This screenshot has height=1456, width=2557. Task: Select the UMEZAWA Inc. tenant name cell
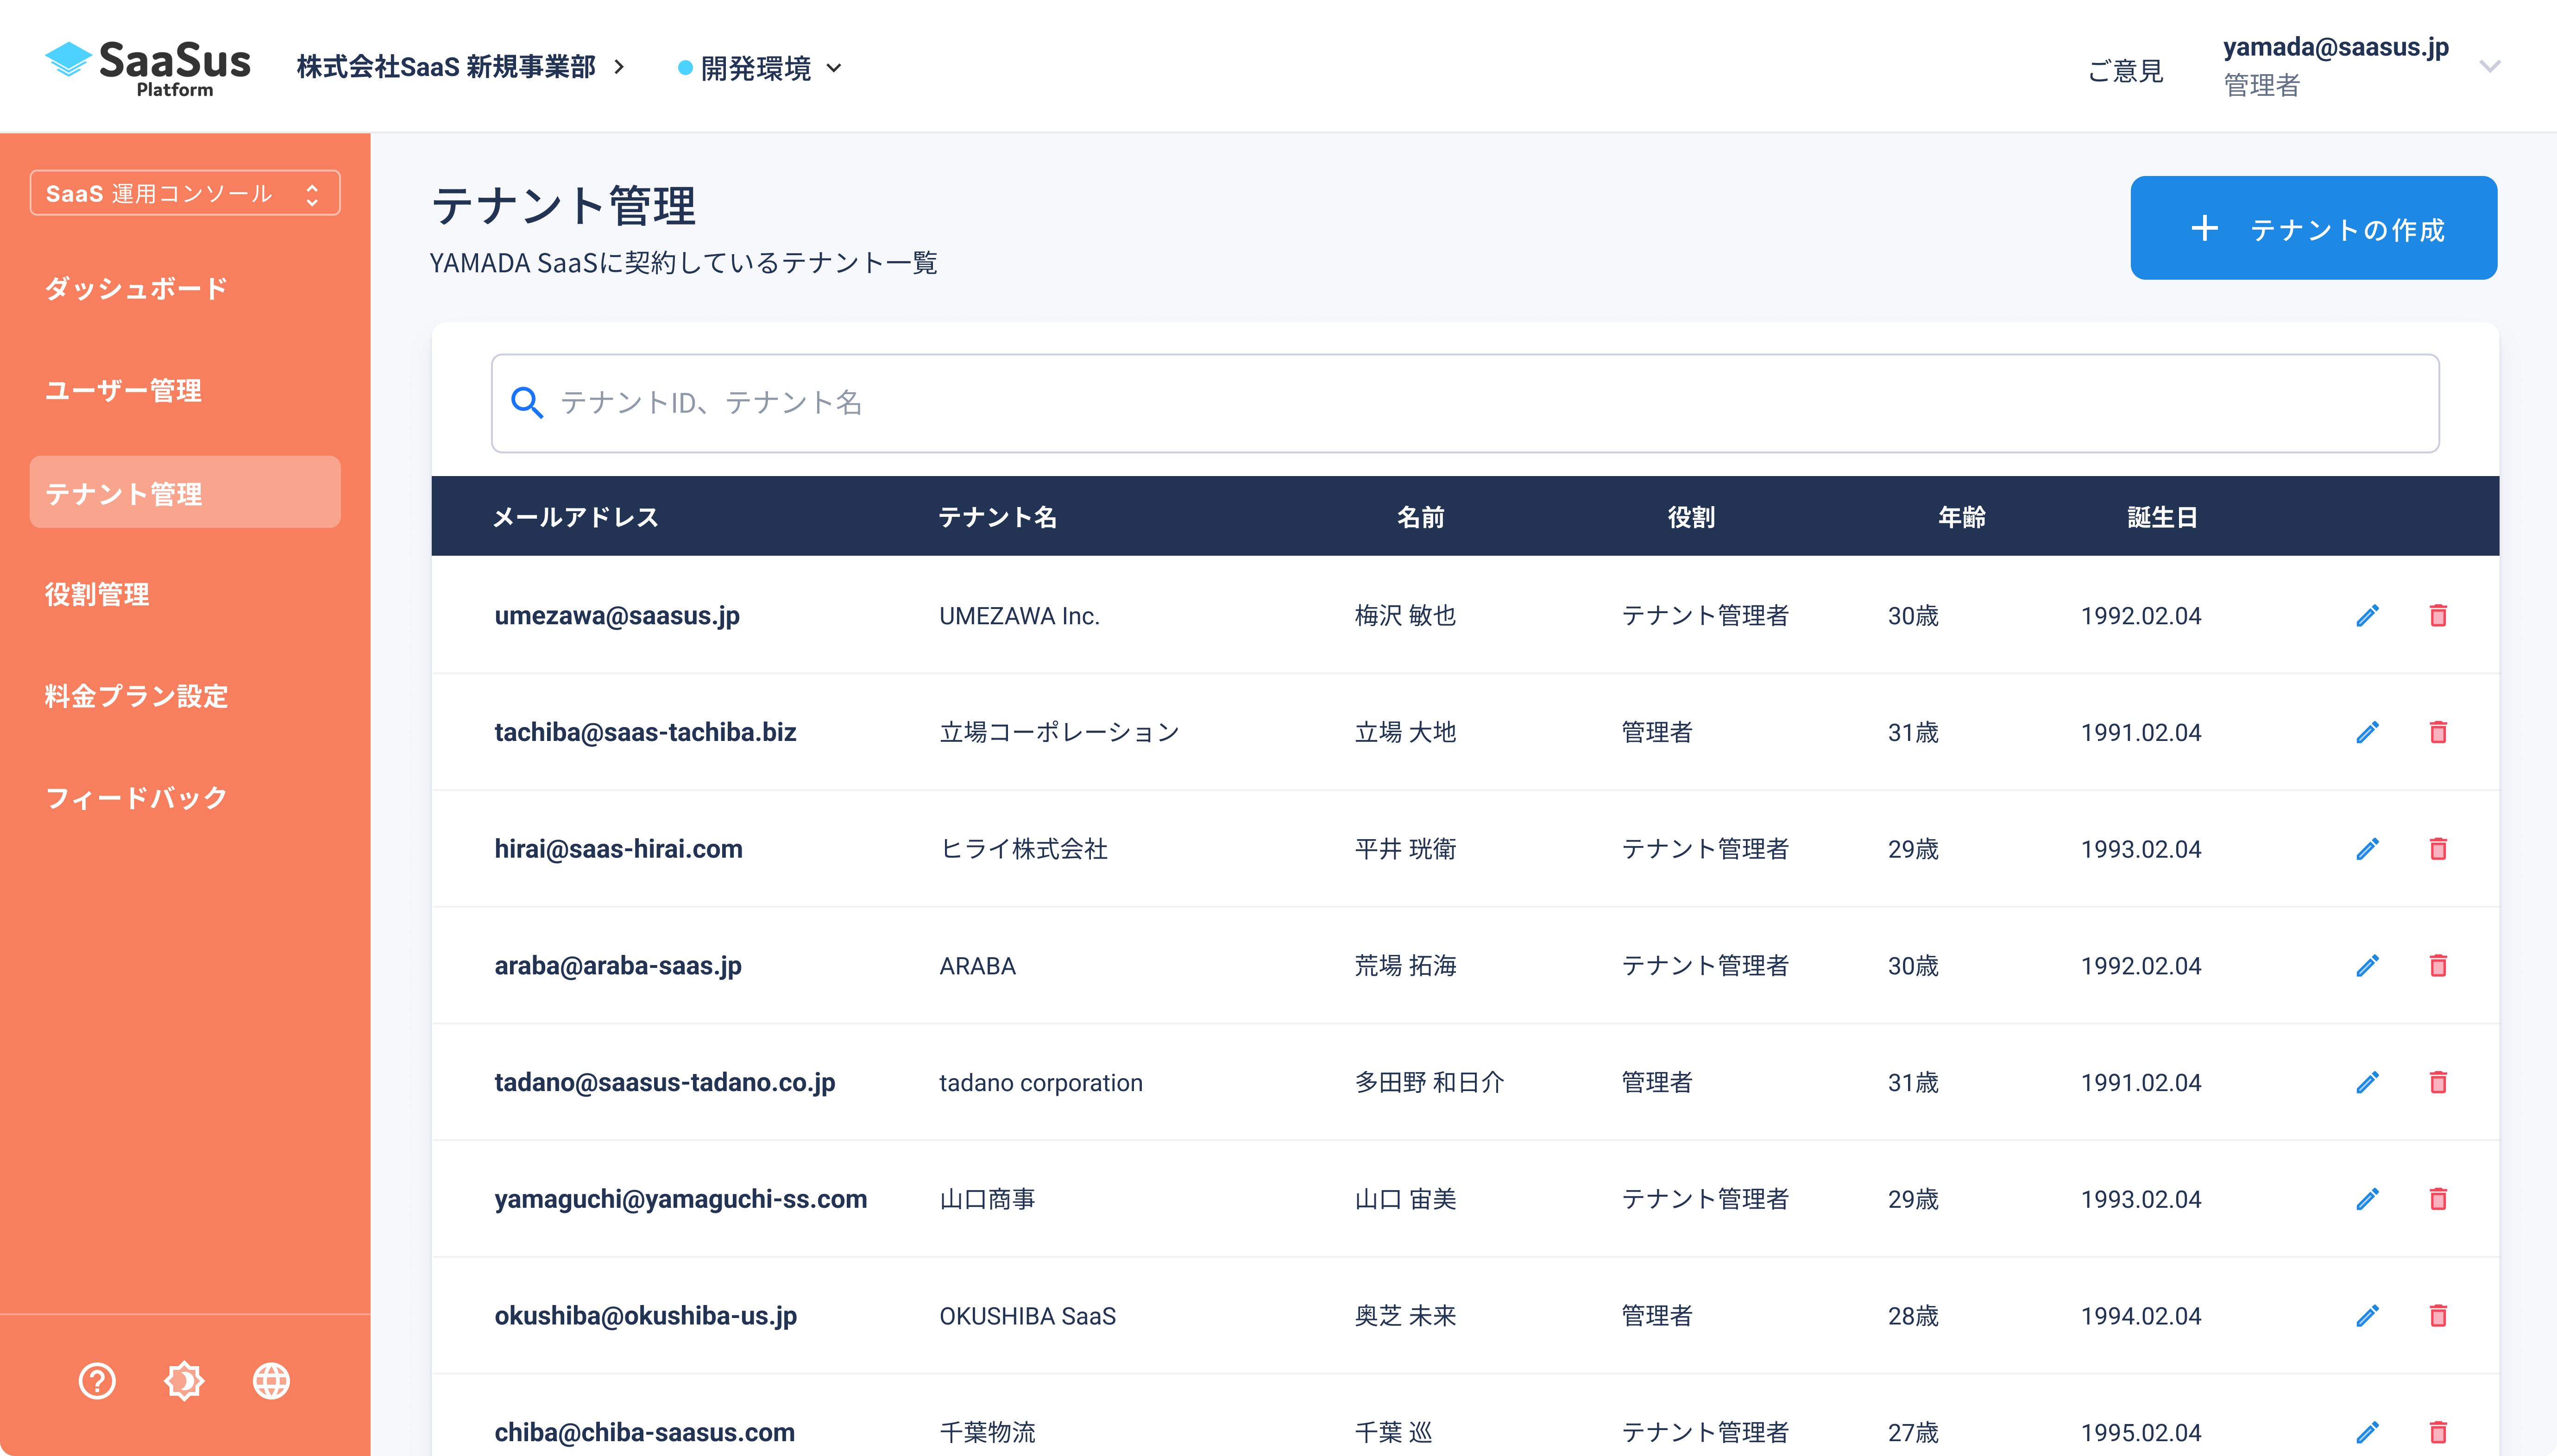coord(1019,616)
